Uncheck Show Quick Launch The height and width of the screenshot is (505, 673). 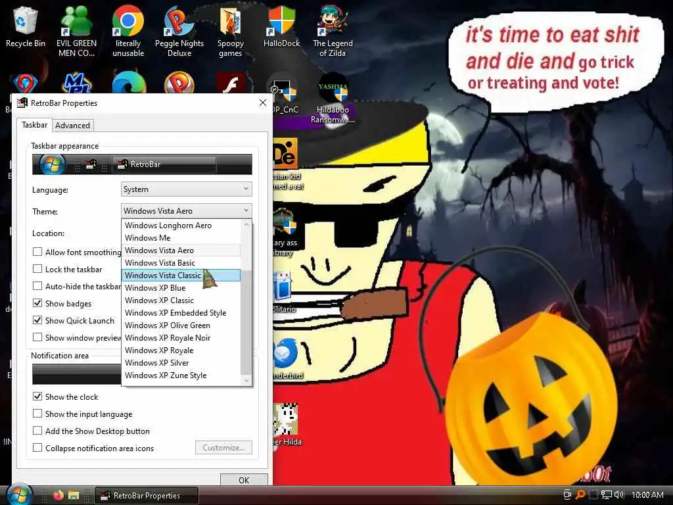pyautogui.click(x=37, y=320)
